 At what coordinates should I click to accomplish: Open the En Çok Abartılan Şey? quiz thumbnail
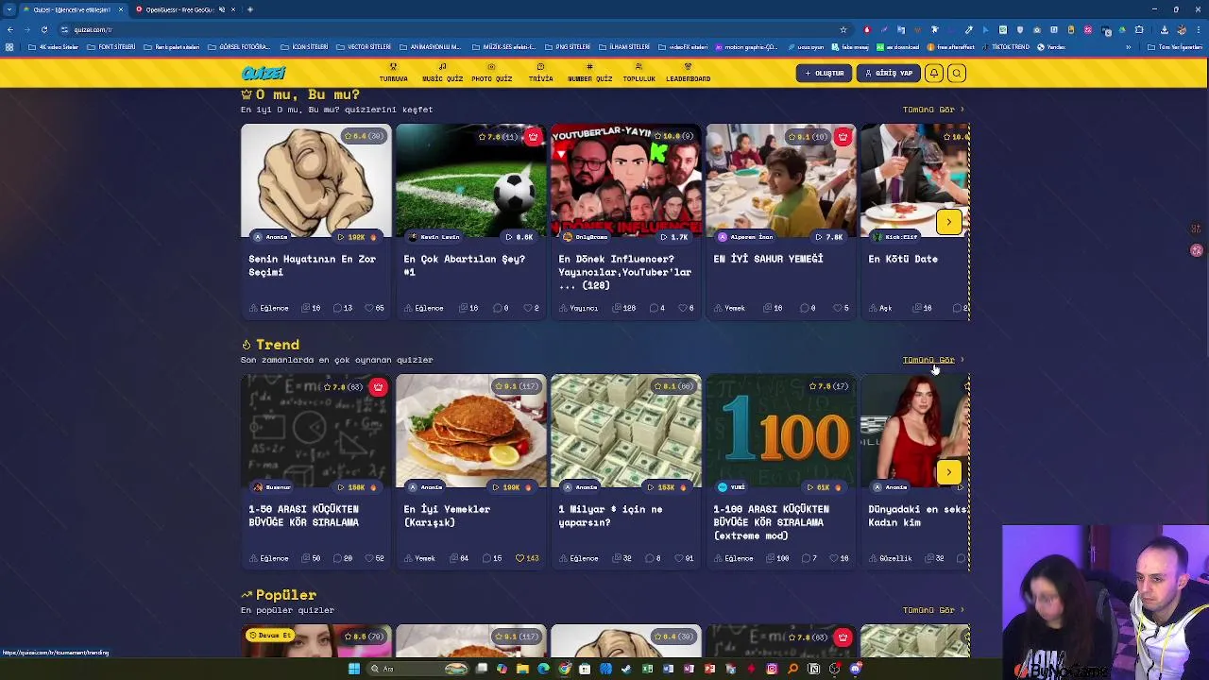click(470, 180)
